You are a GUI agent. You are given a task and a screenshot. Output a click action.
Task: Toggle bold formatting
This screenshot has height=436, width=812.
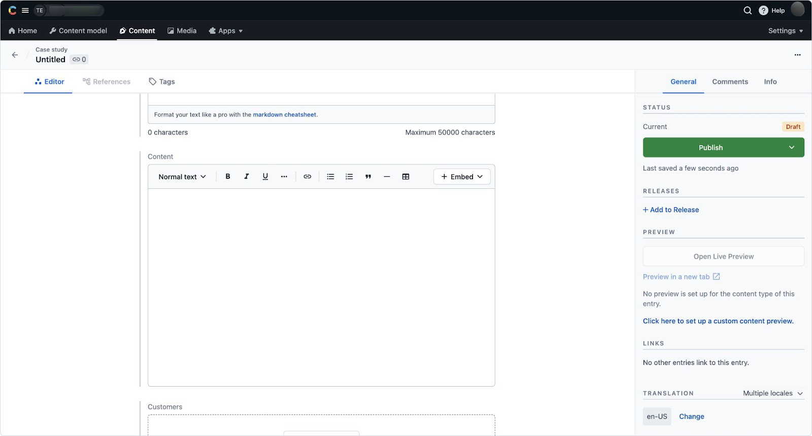228,177
